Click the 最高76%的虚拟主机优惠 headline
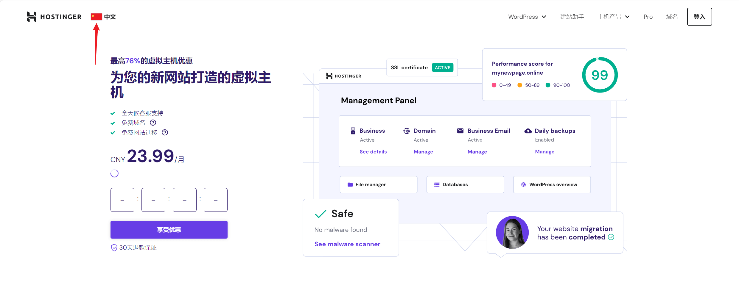Image resolution: width=739 pixels, height=296 pixels. click(x=151, y=61)
